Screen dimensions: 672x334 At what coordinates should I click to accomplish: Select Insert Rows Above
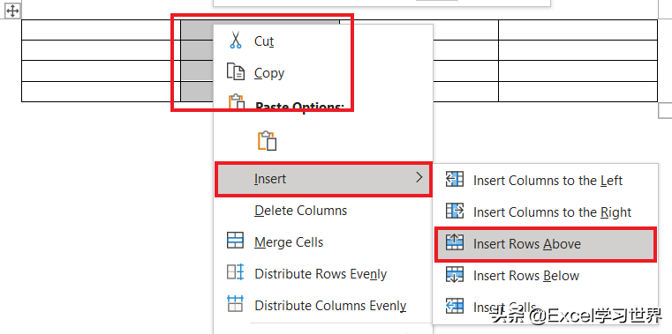(545, 244)
